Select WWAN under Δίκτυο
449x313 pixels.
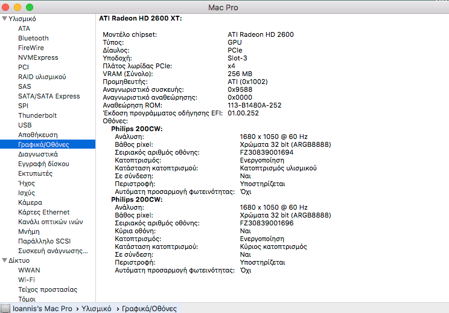click(x=29, y=270)
